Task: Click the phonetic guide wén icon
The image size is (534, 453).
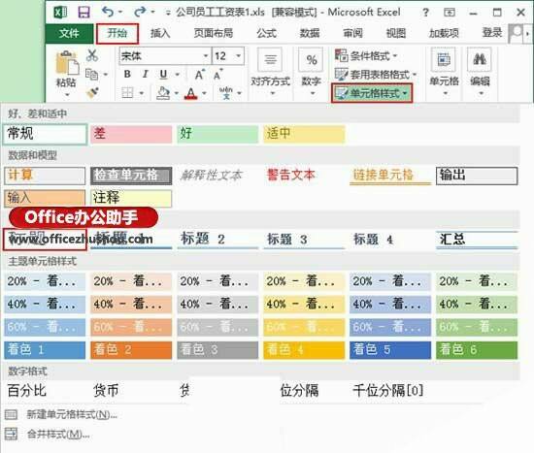Action: (226, 92)
